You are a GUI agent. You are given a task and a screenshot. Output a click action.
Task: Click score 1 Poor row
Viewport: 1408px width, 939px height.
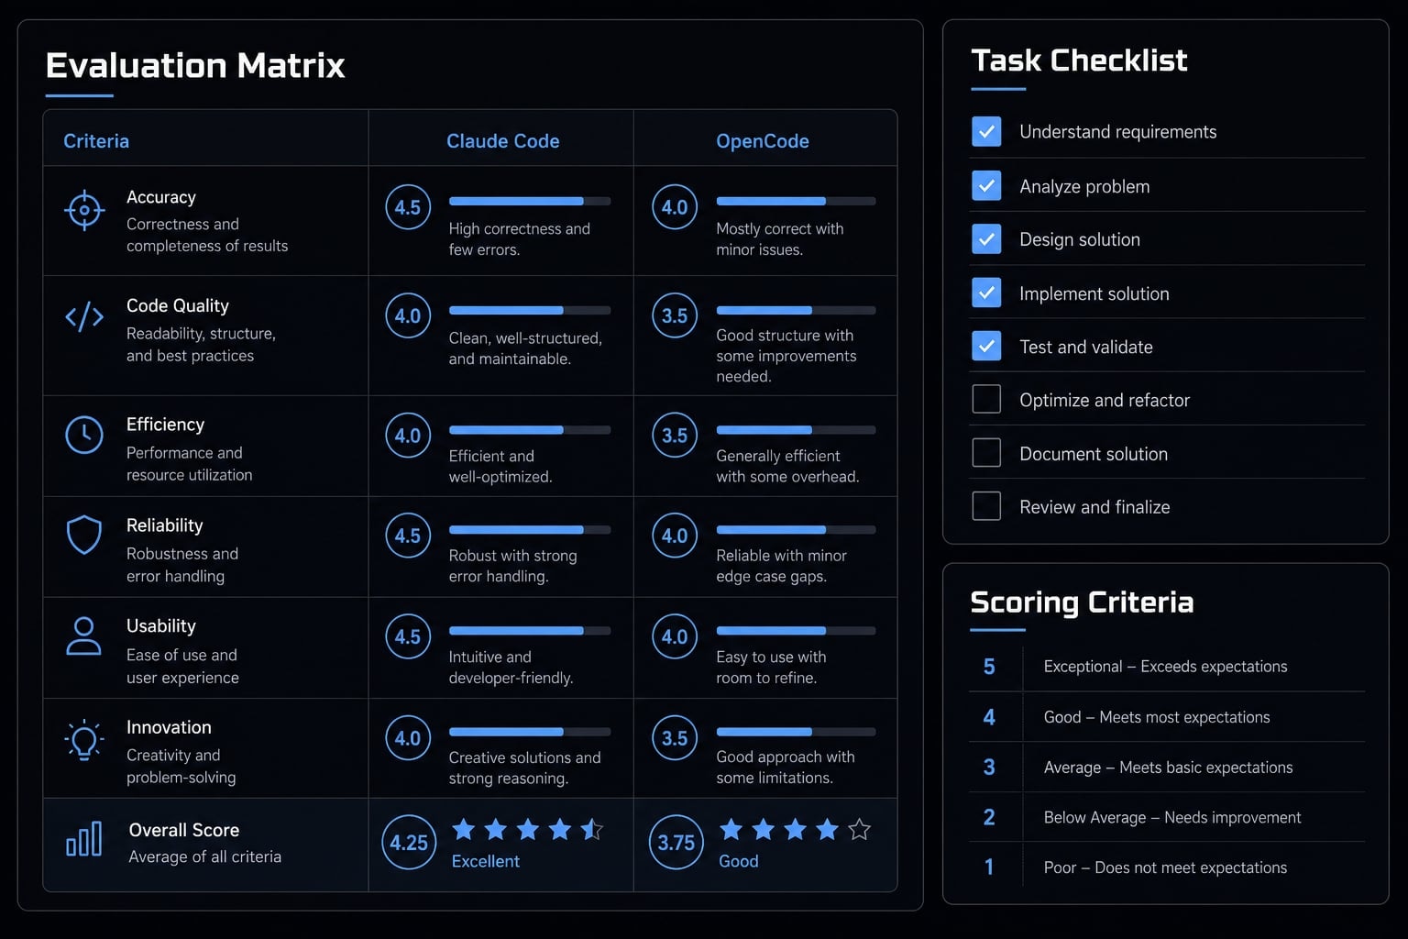pos(1167,867)
